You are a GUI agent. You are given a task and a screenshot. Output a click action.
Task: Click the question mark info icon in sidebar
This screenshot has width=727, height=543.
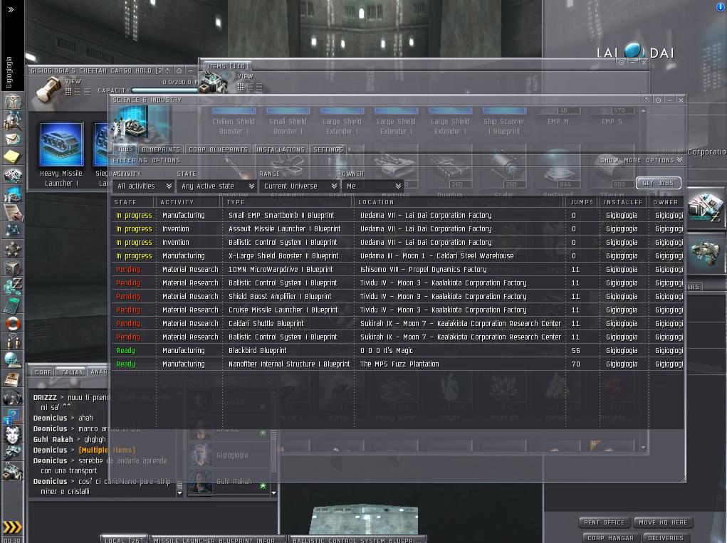pyautogui.click(x=11, y=416)
